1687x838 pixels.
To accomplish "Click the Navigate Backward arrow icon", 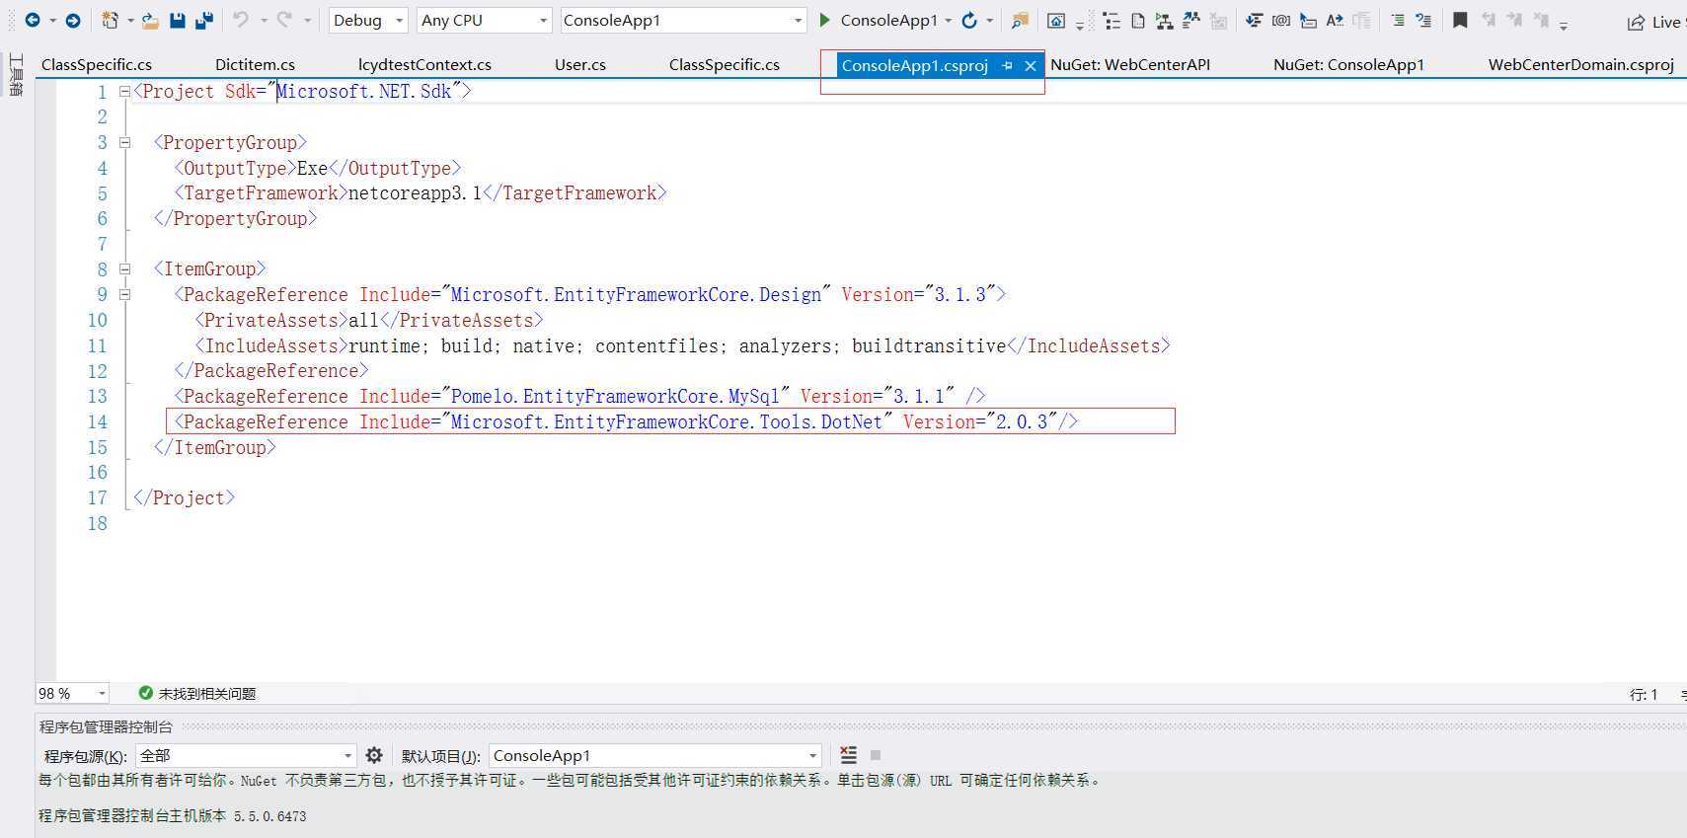I will tap(33, 20).
